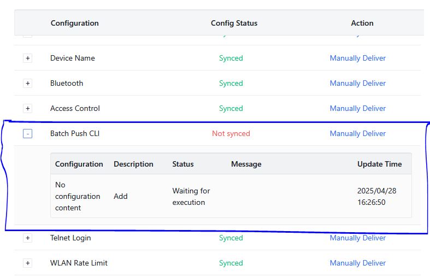Manually Deliver the WLAN Rate Limit config
This screenshot has height=277, width=430.
coord(357,263)
